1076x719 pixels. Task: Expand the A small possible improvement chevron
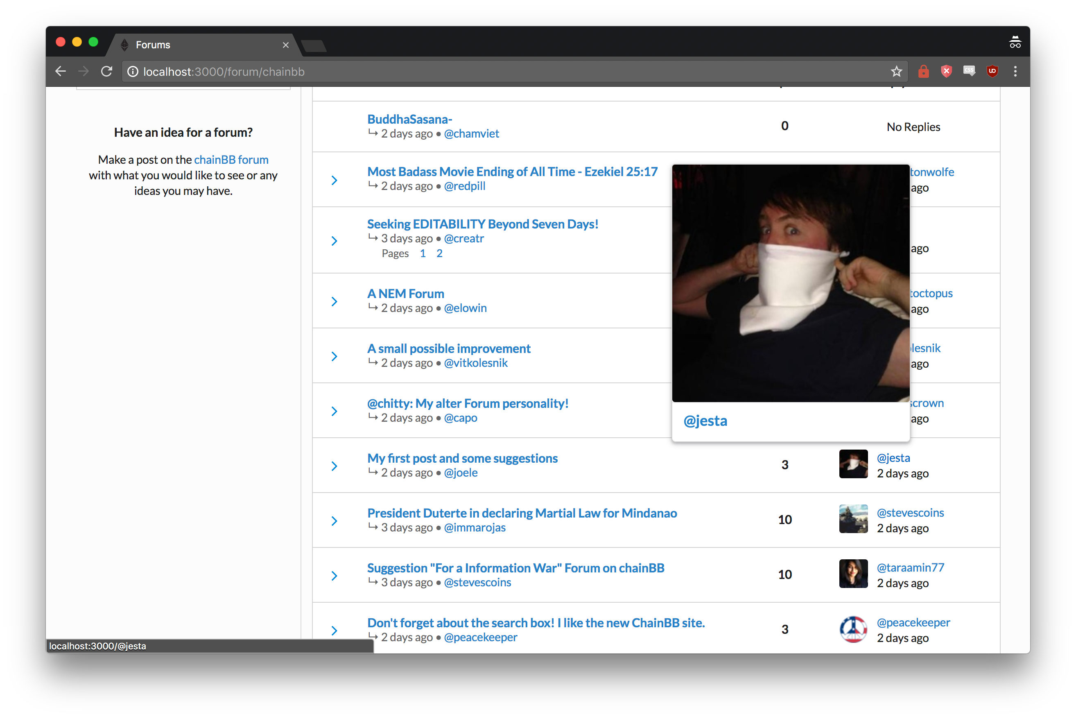tap(334, 356)
